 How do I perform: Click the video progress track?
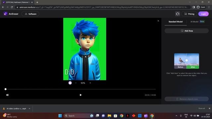(x=80, y=89)
